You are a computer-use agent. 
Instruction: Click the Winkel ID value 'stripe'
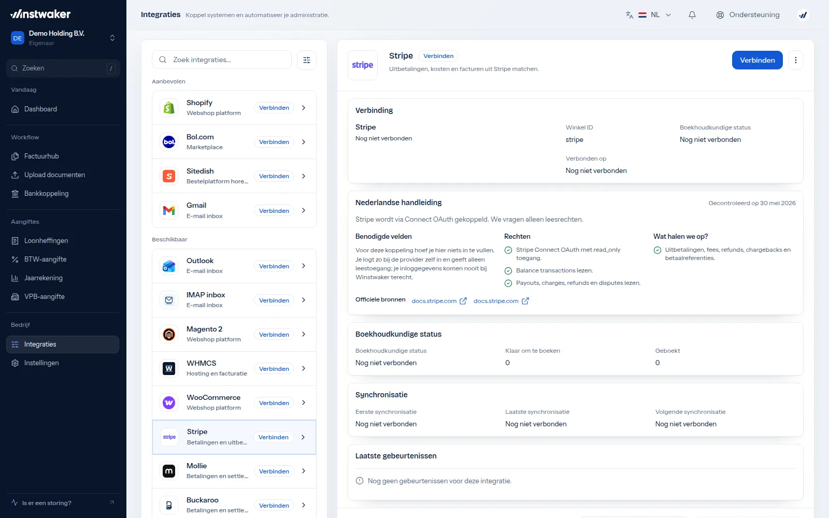tap(575, 140)
